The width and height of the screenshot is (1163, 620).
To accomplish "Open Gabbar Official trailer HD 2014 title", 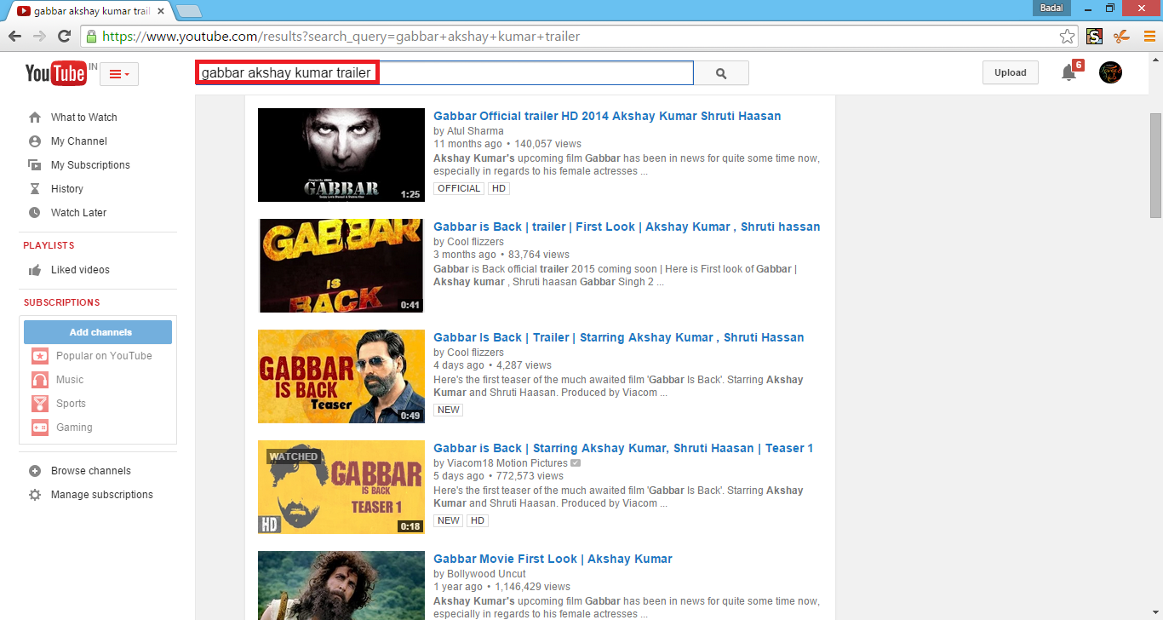I will 607,116.
